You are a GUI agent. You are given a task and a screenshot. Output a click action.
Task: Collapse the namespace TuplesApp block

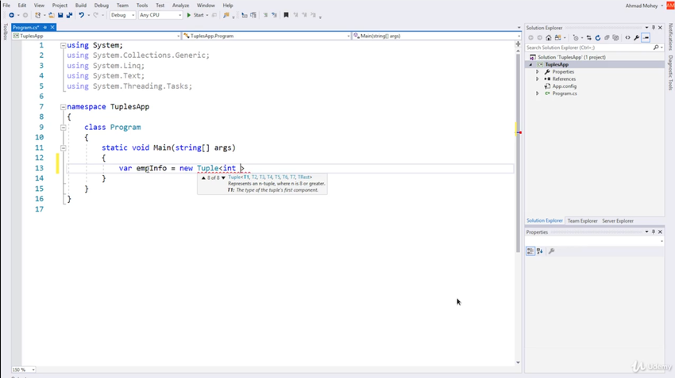[x=64, y=107]
